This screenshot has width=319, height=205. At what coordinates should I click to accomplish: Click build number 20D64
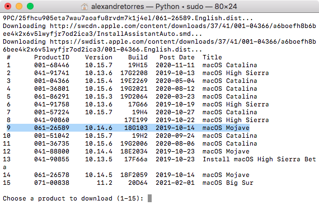(x=138, y=183)
